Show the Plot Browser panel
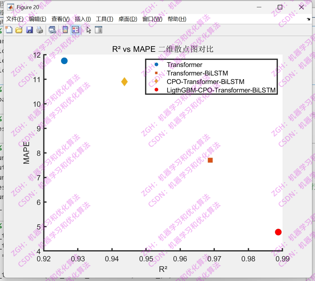Screen dimensions: 315x281 coord(99,30)
